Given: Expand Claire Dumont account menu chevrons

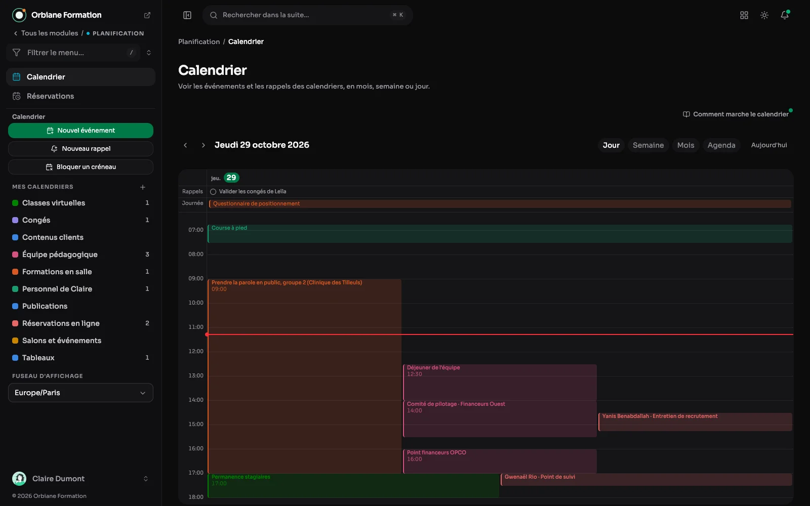Looking at the screenshot, I should (146, 479).
